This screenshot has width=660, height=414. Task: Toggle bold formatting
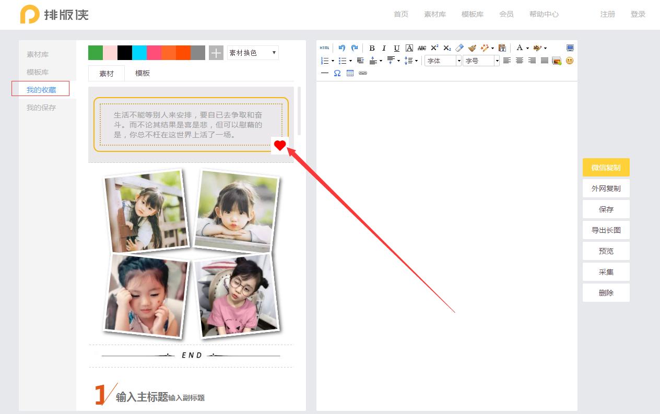(372, 48)
